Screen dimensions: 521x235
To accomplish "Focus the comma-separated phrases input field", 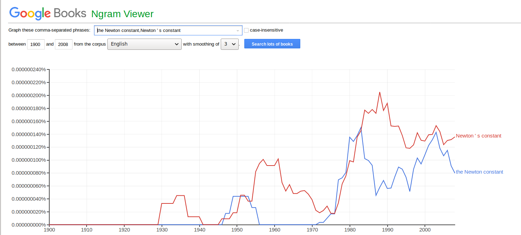I will point(165,31).
